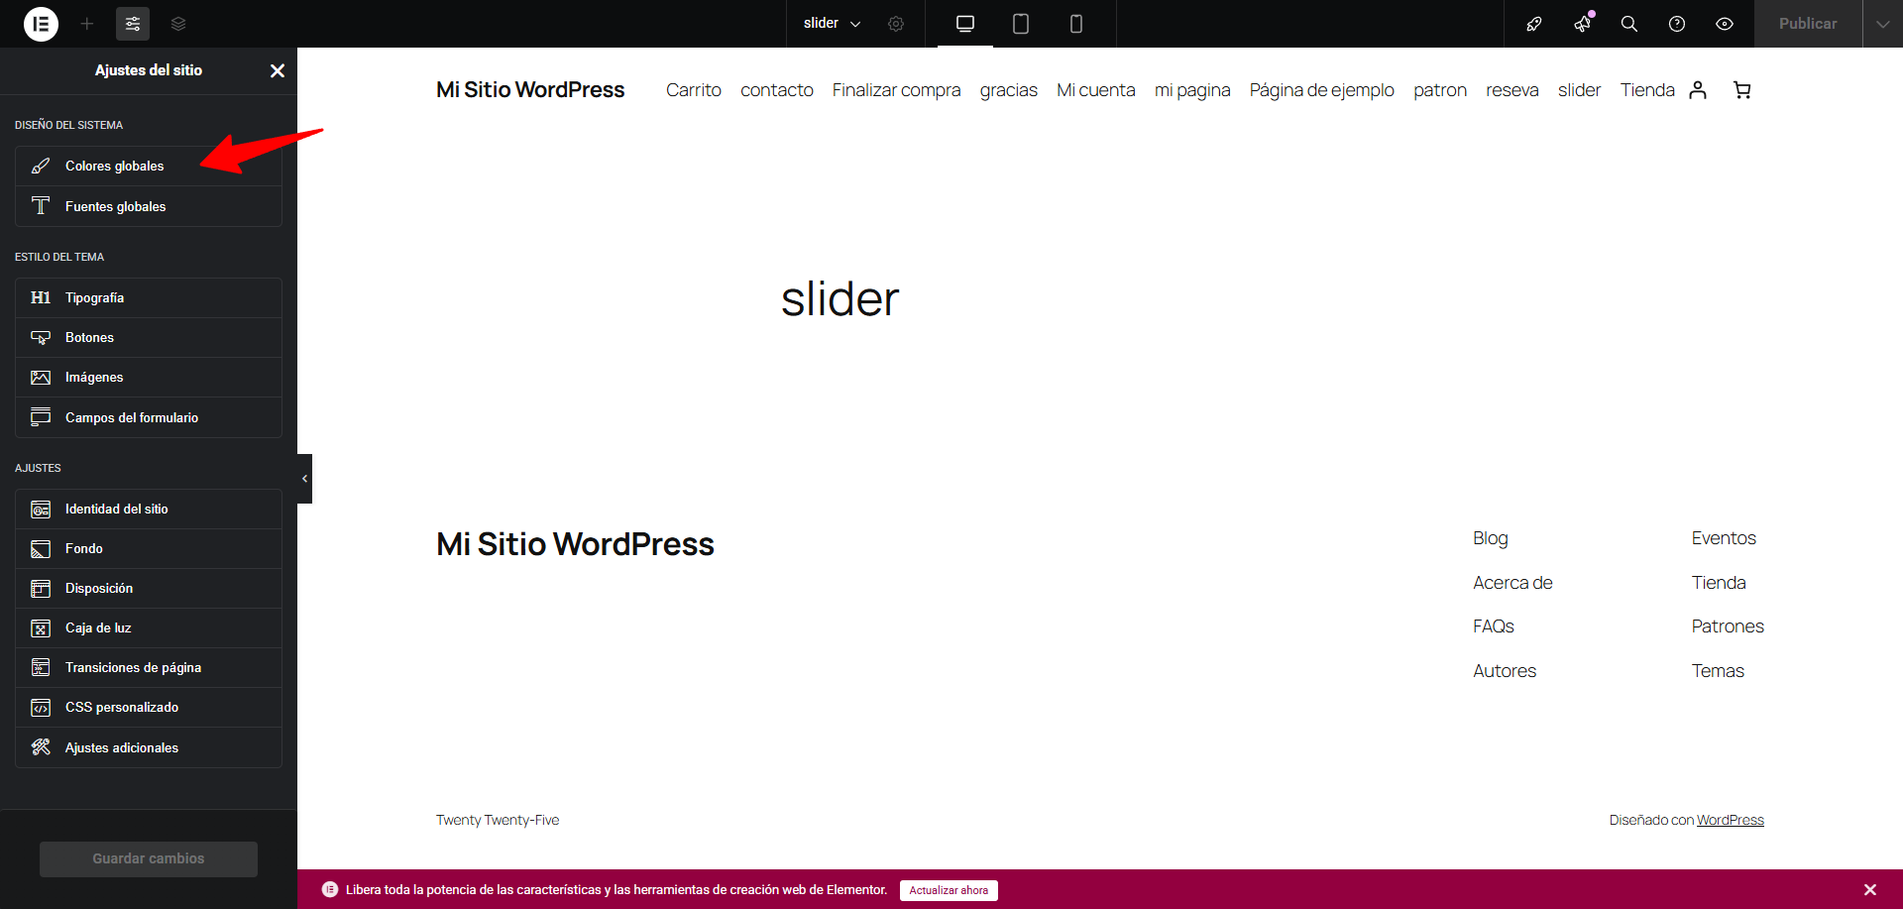Close the Ajustes del sitio panel

pyautogui.click(x=278, y=70)
